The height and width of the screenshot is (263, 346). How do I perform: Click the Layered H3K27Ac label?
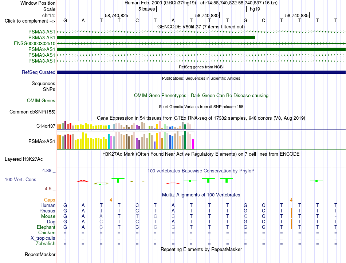pos(24,159)
